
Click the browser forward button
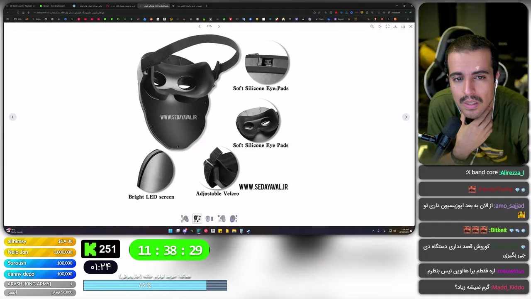point(13,12)
